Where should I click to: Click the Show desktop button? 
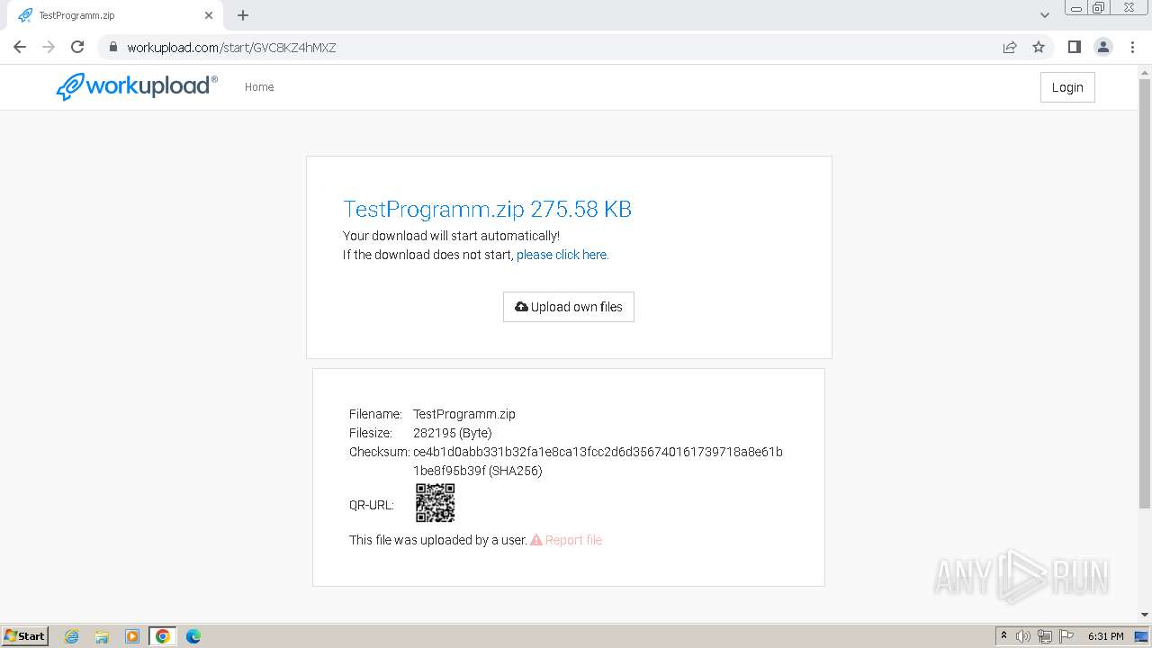coord(1142,636)
